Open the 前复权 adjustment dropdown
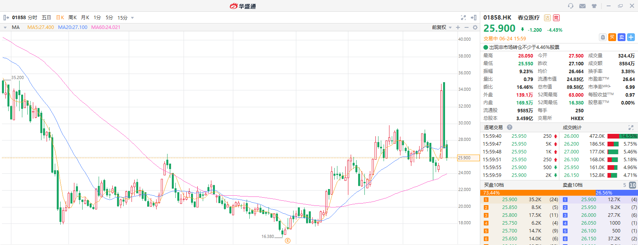638x245 pixels. pos(442,27)
